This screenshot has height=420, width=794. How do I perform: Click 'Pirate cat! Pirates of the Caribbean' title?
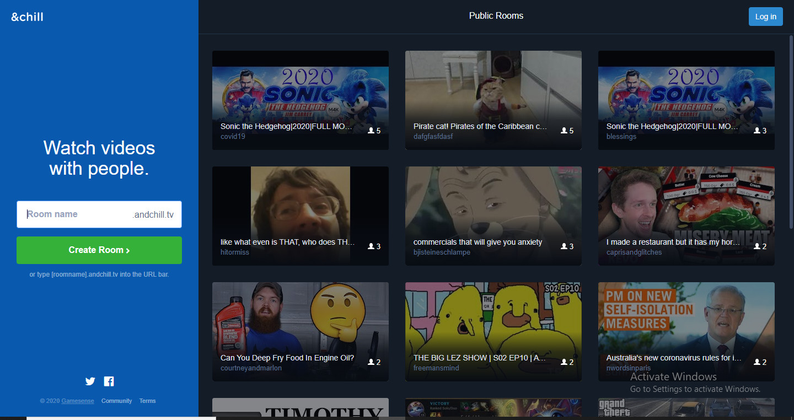pyautogui.click(x=480, y=126)
